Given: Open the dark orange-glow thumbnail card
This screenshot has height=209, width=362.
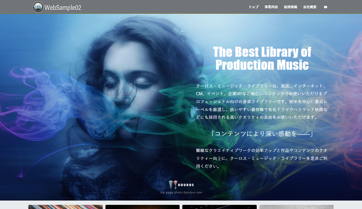Looking at the screenshot, I should click(142, 207).
